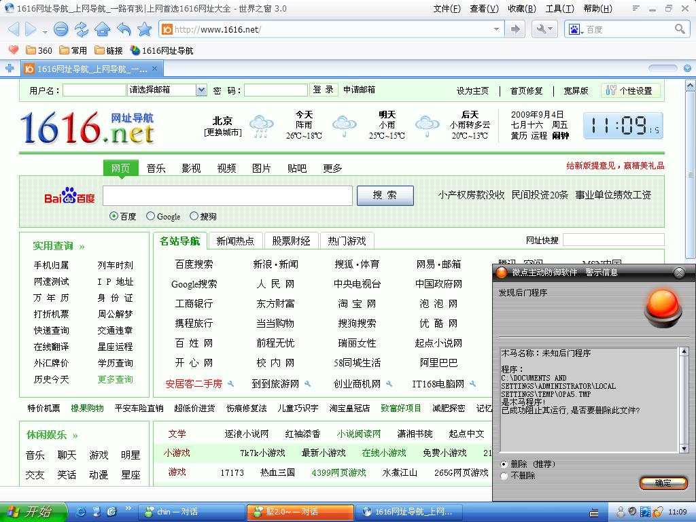Click the 登录 button
This screenshot has width=696, height=522.
323,90
